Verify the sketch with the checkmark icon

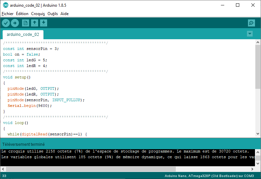coord(6,23)
